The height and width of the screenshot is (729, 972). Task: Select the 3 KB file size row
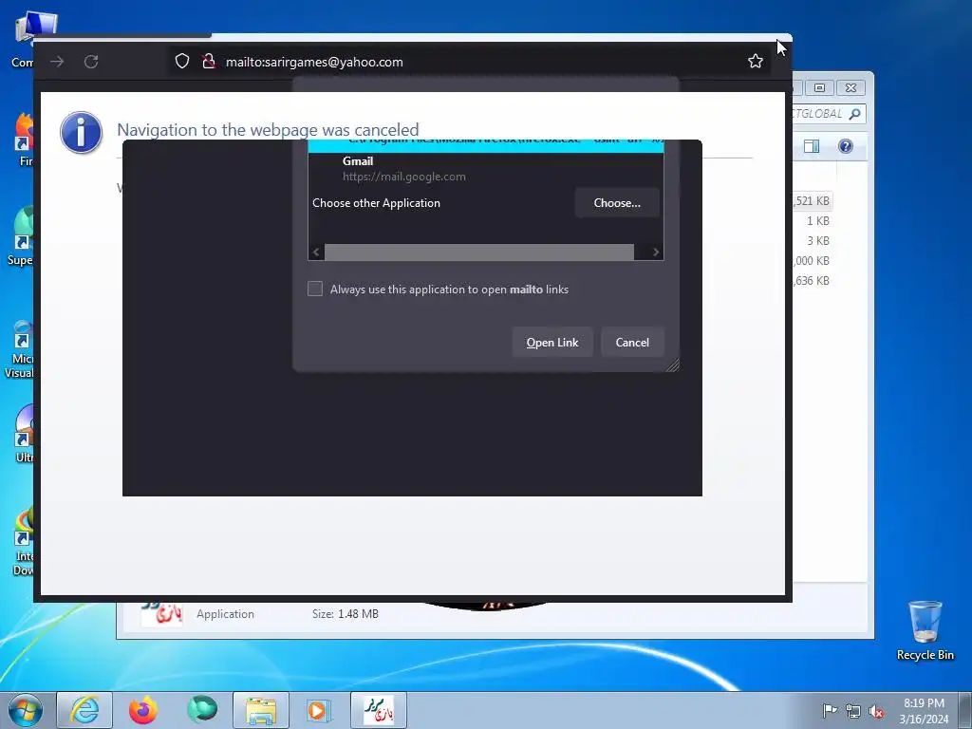[x=817, y=240]
